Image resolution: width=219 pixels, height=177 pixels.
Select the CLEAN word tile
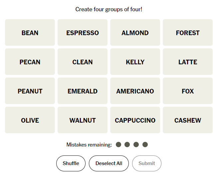(83, 62)
